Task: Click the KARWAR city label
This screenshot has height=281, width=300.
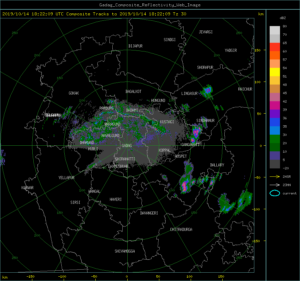Action: pos(27,187)
